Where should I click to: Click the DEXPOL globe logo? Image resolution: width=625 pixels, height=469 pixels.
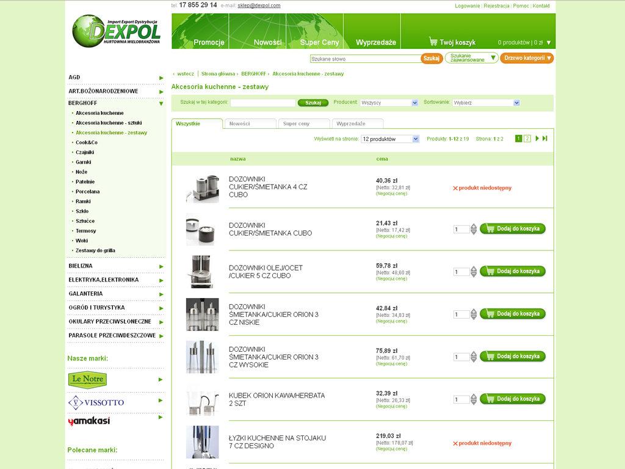coord(115,31)
